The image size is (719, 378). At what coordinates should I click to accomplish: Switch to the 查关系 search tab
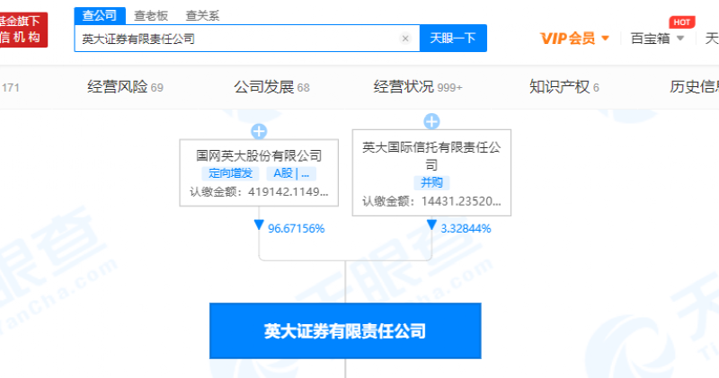[x=202, y=15]
